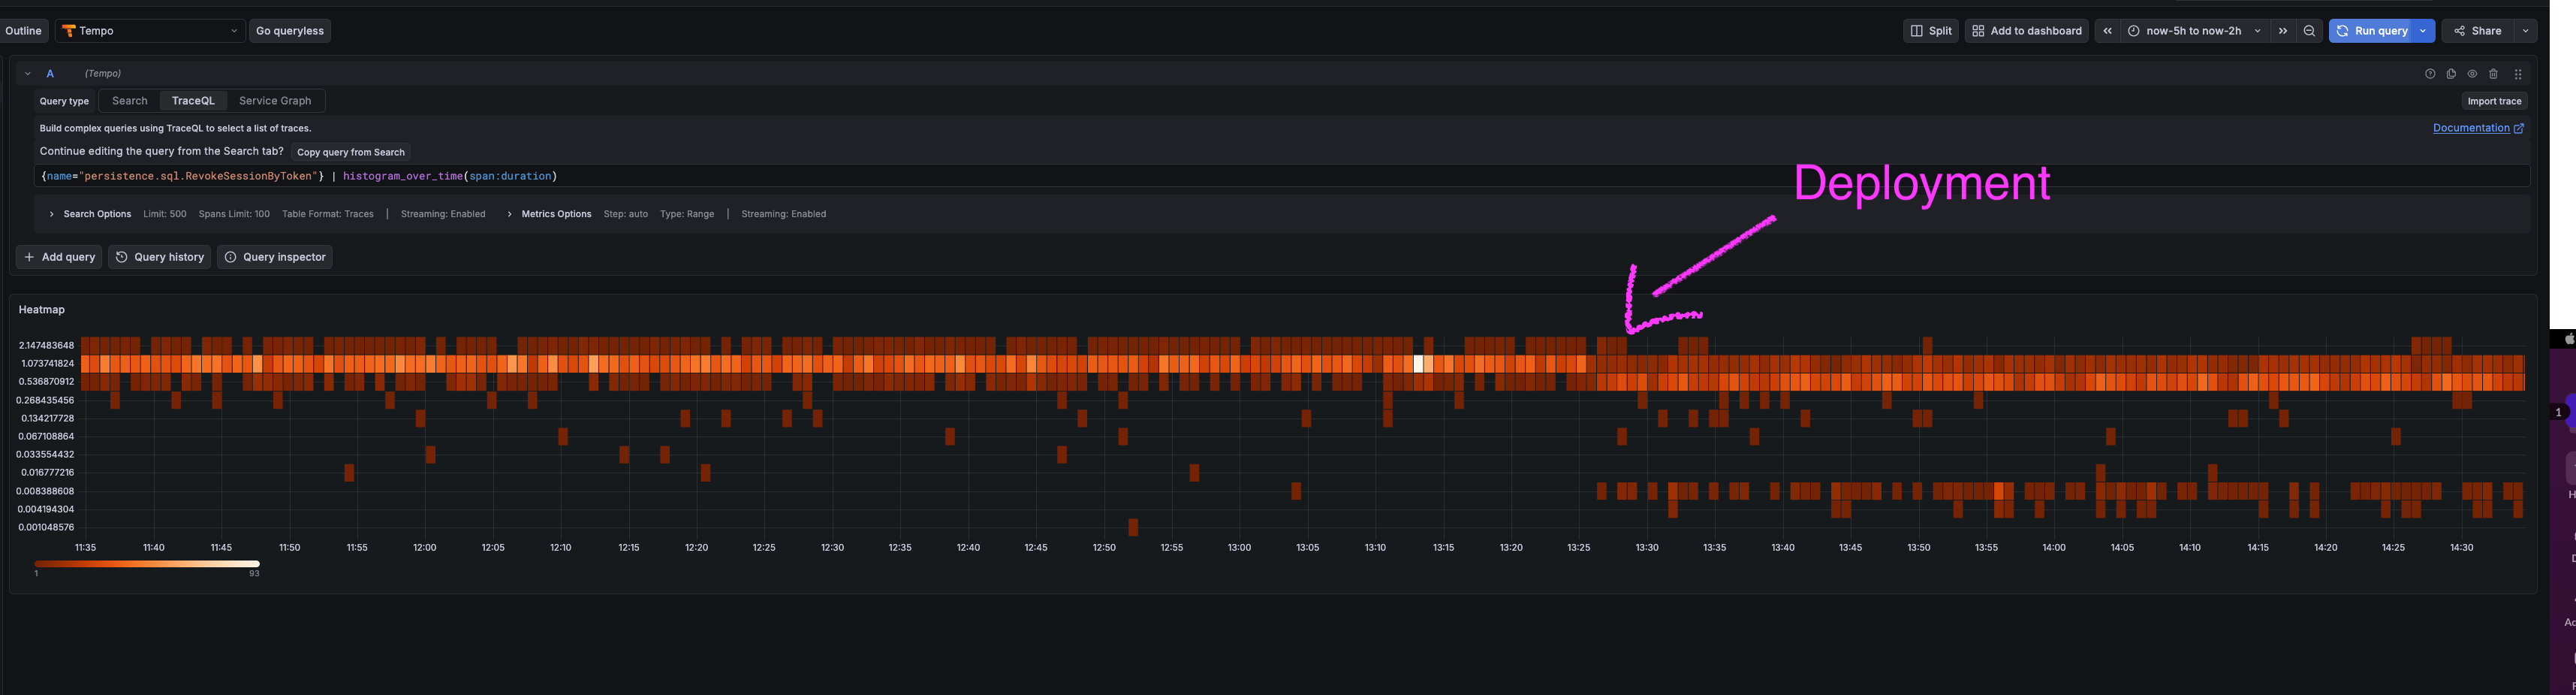2576x695 pixels.
Task: Open the Run query interval dropdown arrow
Action: pyautogui.click(x=2423, y=31)
